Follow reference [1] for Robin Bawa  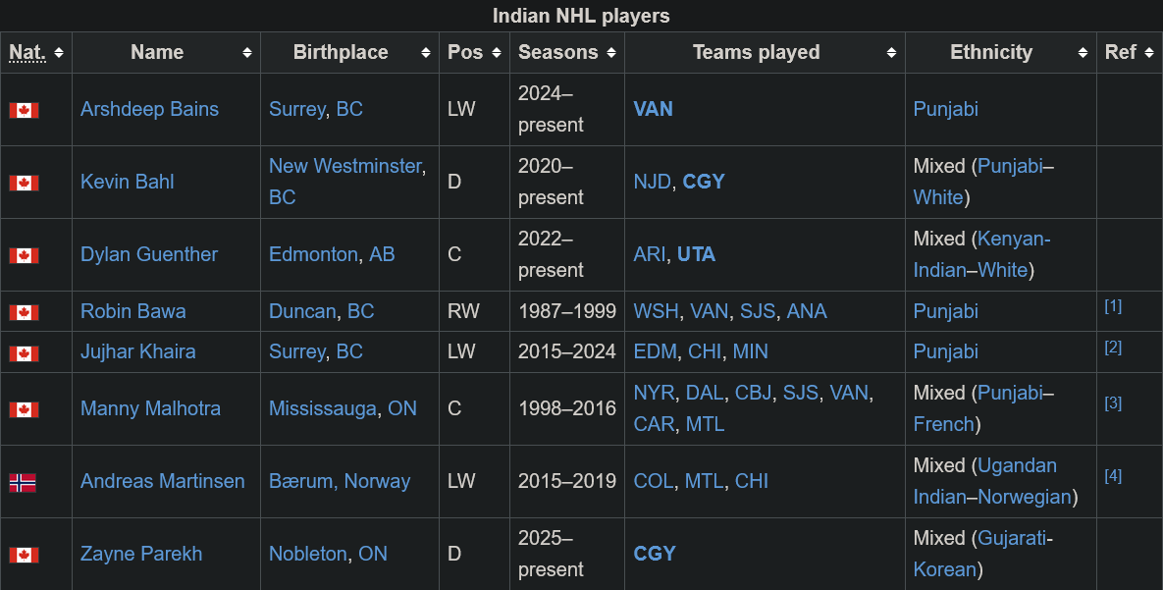click(x=1113, y=306)
